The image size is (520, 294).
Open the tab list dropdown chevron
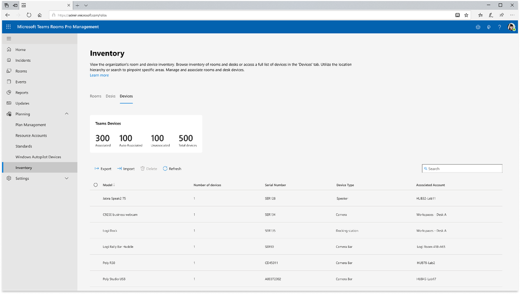point(86,5)
